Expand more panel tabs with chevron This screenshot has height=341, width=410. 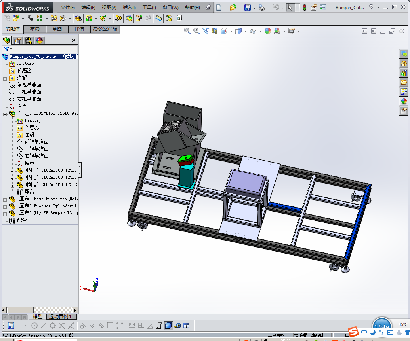tap(74, 40)
